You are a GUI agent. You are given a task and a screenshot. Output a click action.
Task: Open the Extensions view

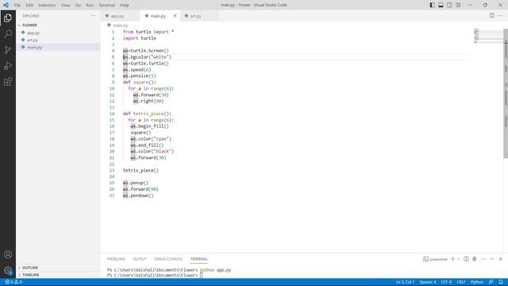click(8, 81)
